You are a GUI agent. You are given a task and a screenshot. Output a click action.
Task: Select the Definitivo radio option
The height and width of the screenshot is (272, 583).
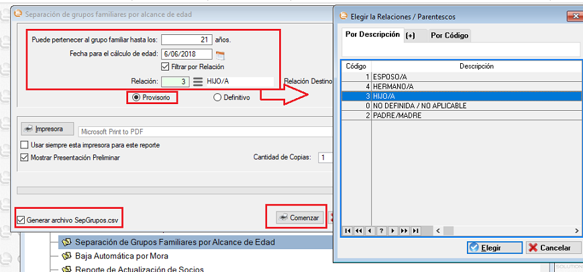pos(217,97)
